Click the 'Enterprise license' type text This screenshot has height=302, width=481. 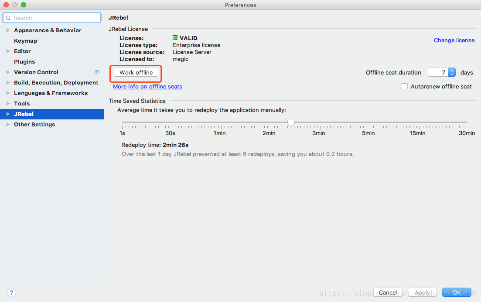point(196,45)
